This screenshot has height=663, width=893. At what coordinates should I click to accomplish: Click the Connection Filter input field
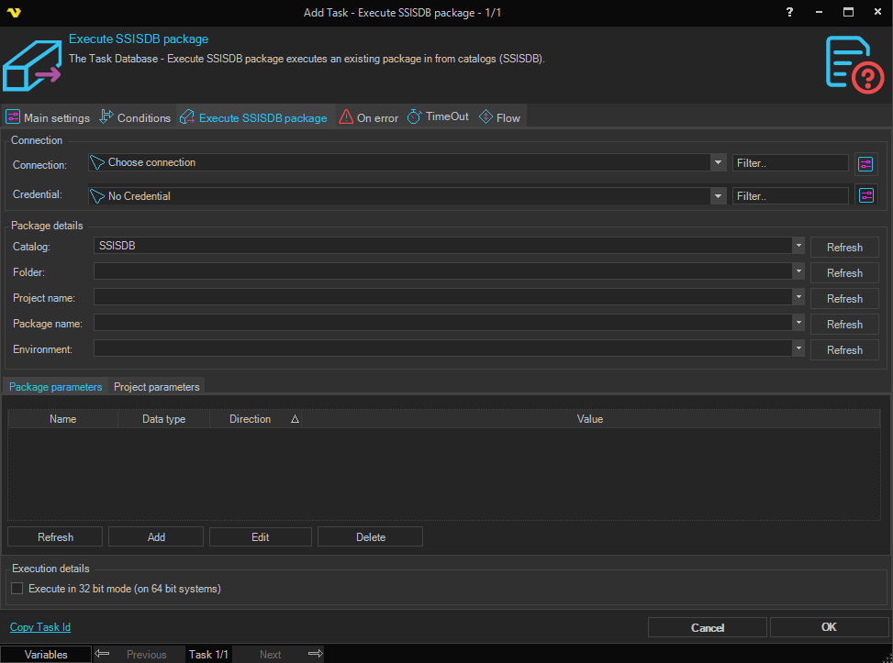(x=789, y=162)
